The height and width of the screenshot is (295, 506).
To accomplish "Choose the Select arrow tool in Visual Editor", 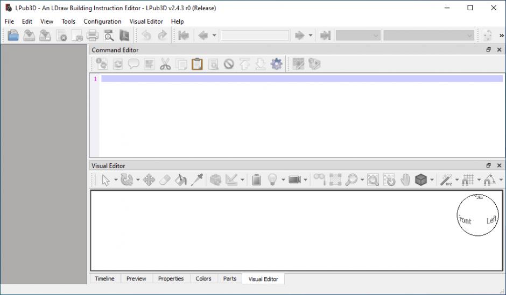I will 106,180.
